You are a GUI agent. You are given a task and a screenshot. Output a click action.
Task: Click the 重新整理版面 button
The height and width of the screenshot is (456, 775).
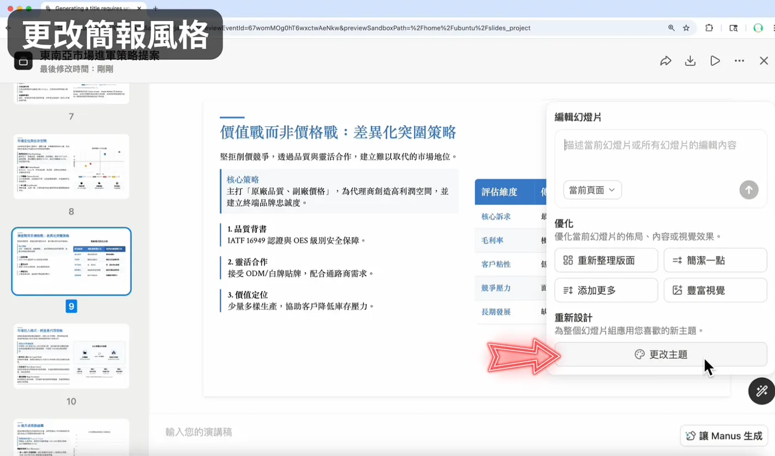[x=606, y=260]
